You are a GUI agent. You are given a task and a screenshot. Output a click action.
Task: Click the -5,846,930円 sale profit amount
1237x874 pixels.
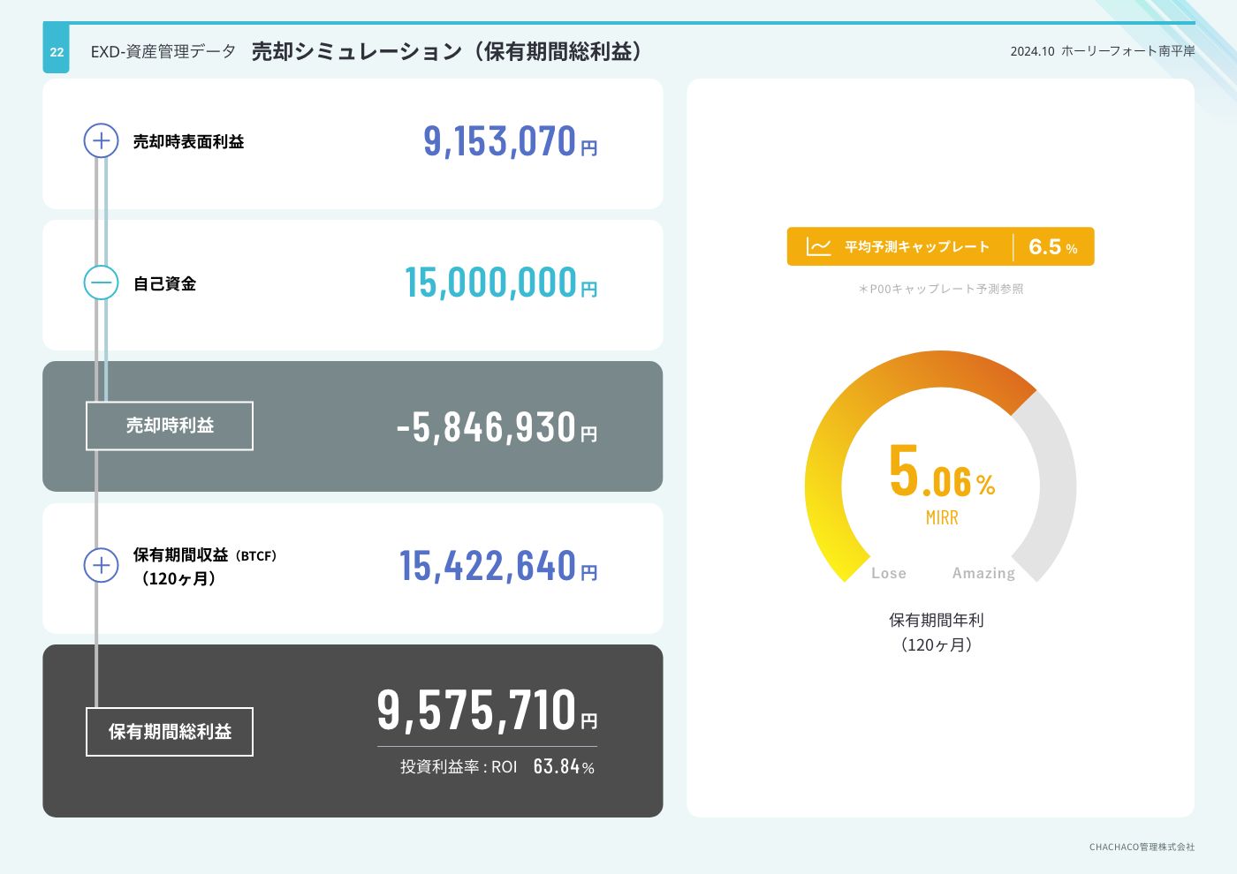(497, 427)
